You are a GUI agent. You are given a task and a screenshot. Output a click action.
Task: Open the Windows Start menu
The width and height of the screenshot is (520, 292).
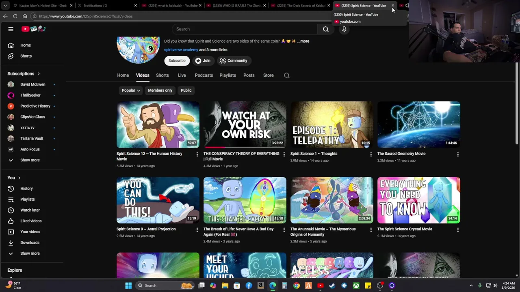click(x=128, y=286)
